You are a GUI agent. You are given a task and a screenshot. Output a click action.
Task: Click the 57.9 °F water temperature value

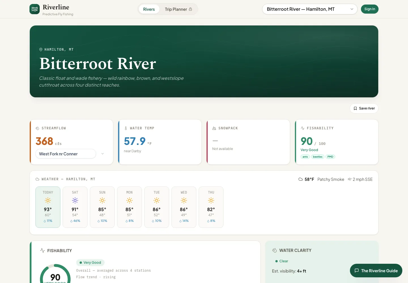(138, 141)
